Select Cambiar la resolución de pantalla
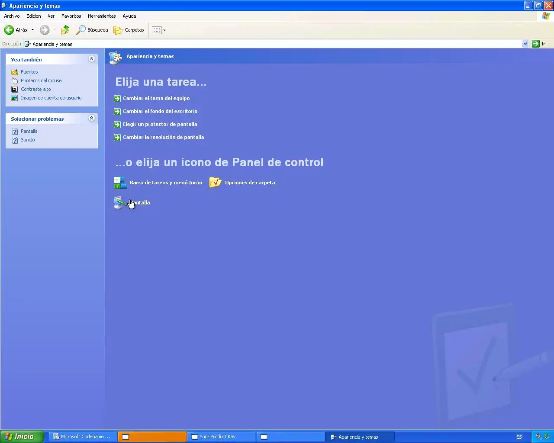The width and height of the screenshot is (554, 443). pos(163,137)
